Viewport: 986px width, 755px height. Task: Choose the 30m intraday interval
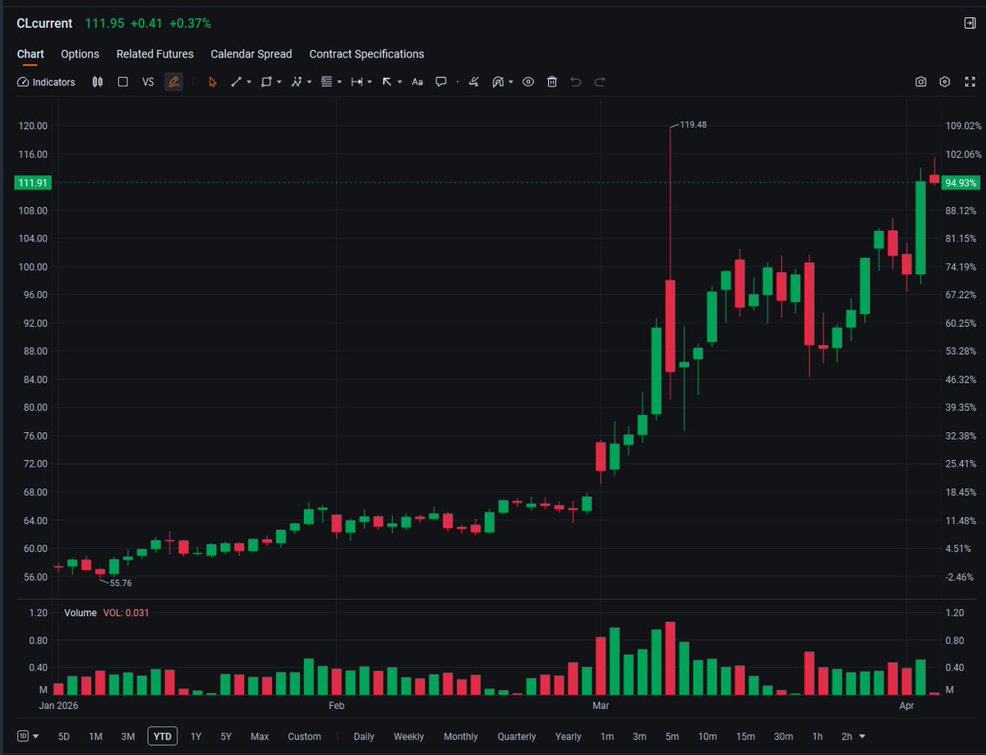click(783, 736)
